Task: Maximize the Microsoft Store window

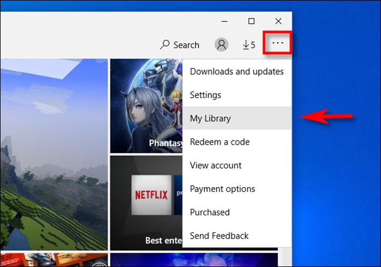Action: pos(252,21)
